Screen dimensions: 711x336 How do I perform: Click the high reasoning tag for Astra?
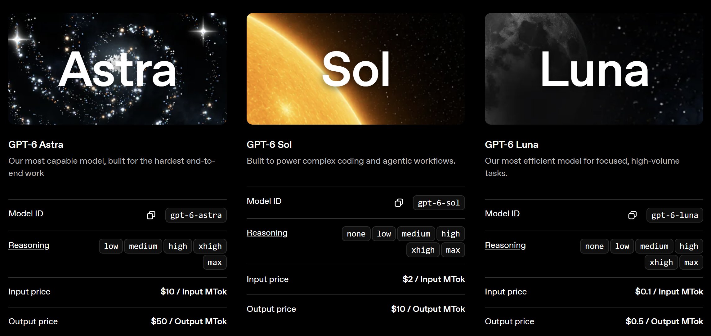pyautogui.click(x=178, y=246)
